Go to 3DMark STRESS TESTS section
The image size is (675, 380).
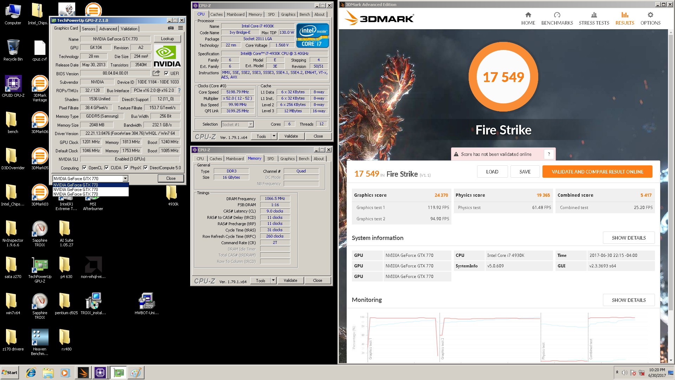pyautogui.click(x=594, y=19)
